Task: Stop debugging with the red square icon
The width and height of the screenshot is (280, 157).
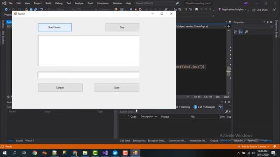Action: pyautogui.click(x=136, y=9)
